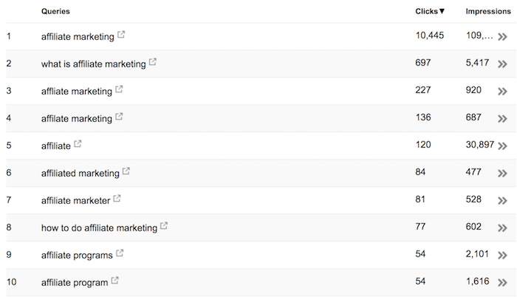Expand 'how to do affiliate marketing' row chevron
This screenshot has height=297, width=517.
502,228
